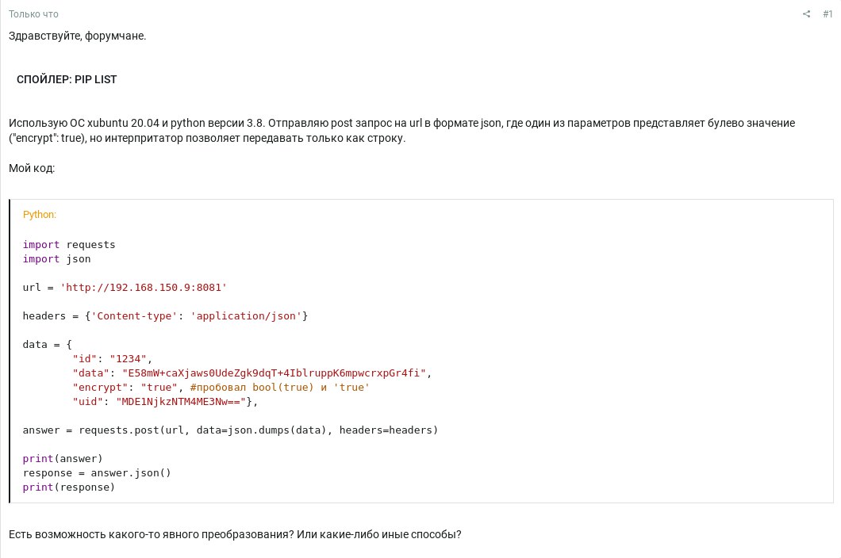The height and width of the screenshot is (558, 841).
Task: Click the long "data" string value
Action: (274, 373)
